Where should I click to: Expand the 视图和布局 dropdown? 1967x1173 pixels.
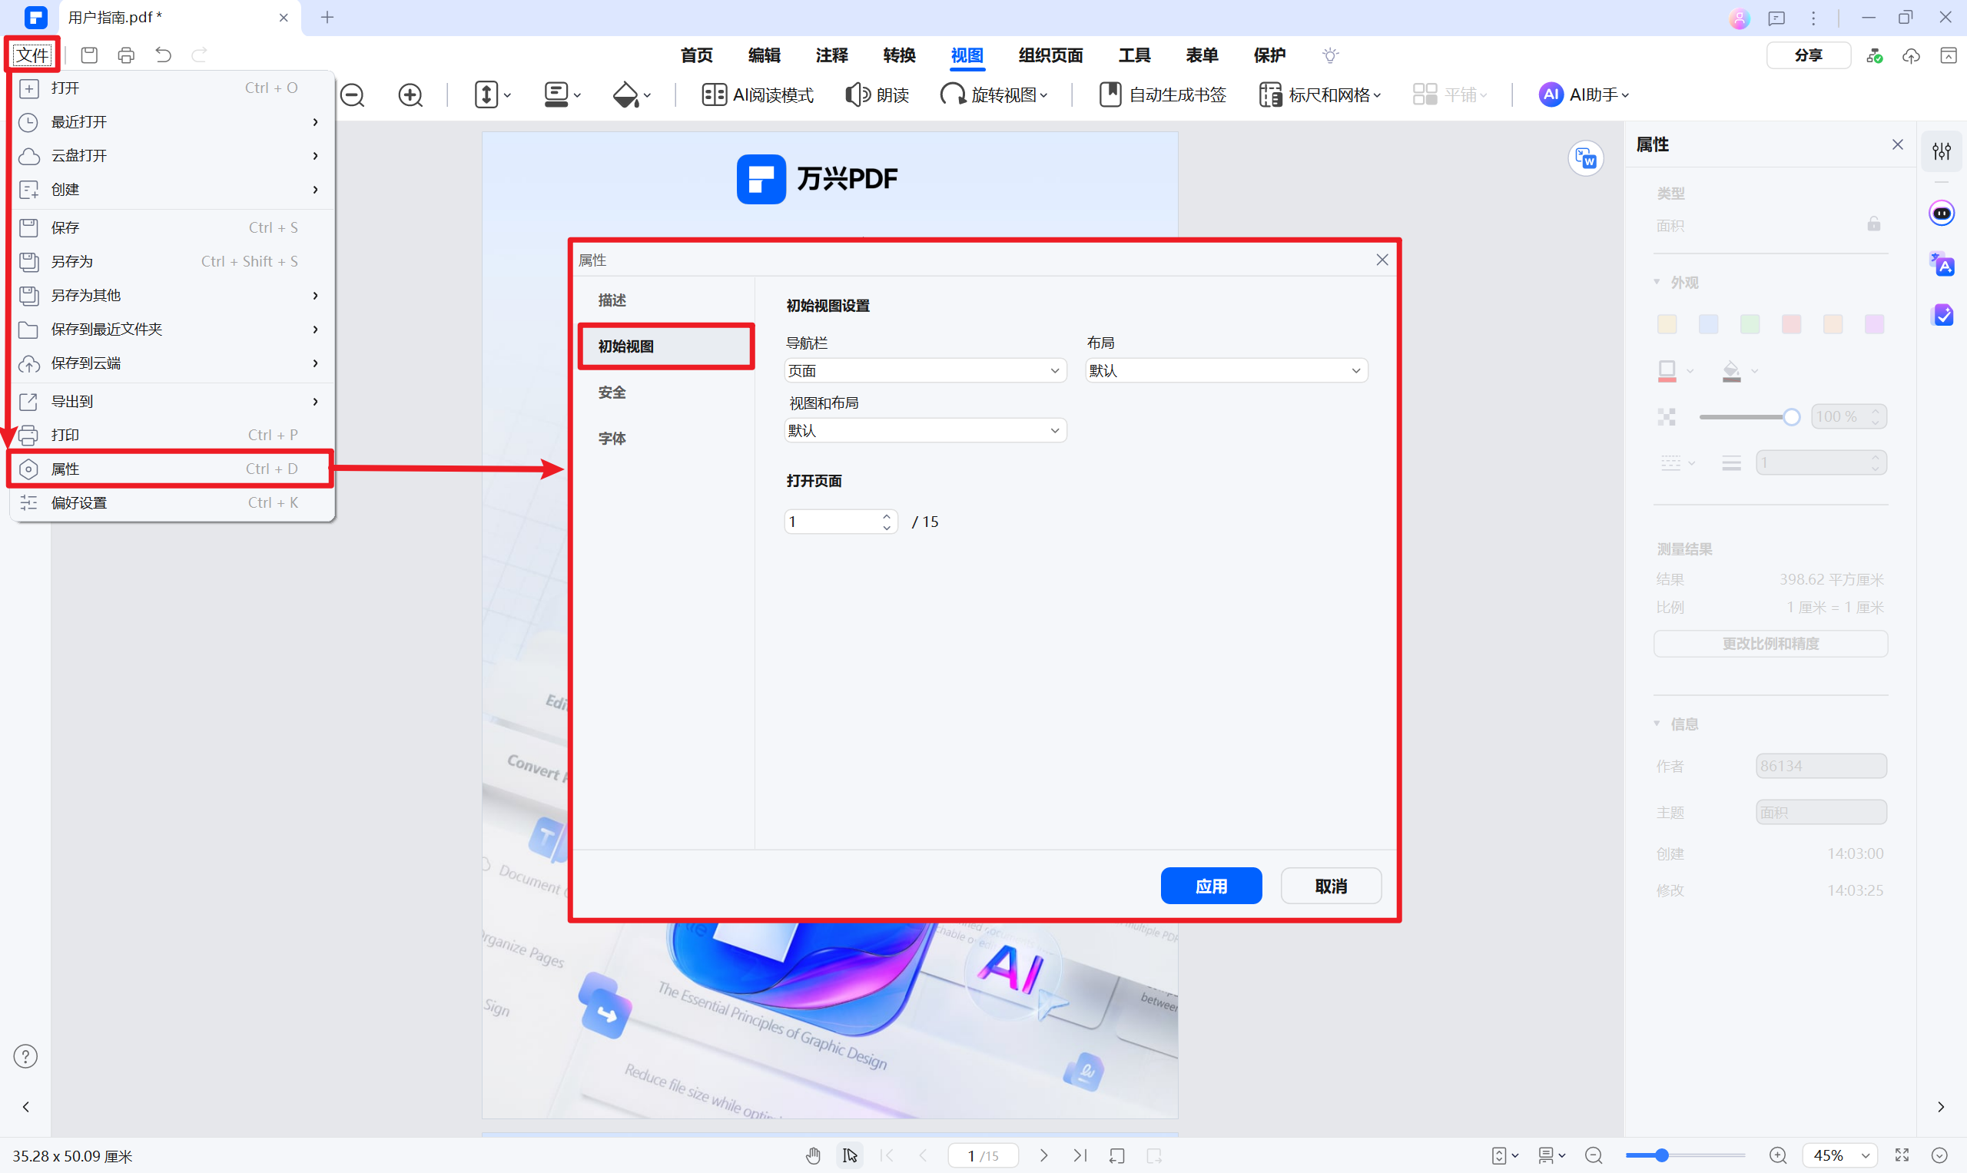tap(924, 431)
